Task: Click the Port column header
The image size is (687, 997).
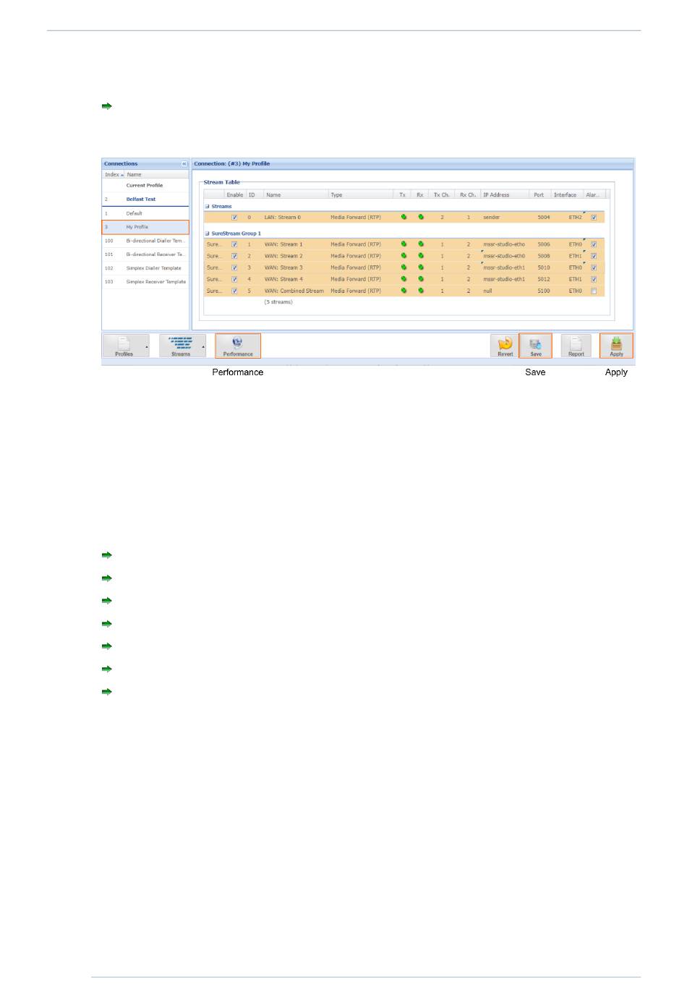Action: click(541, 194)
